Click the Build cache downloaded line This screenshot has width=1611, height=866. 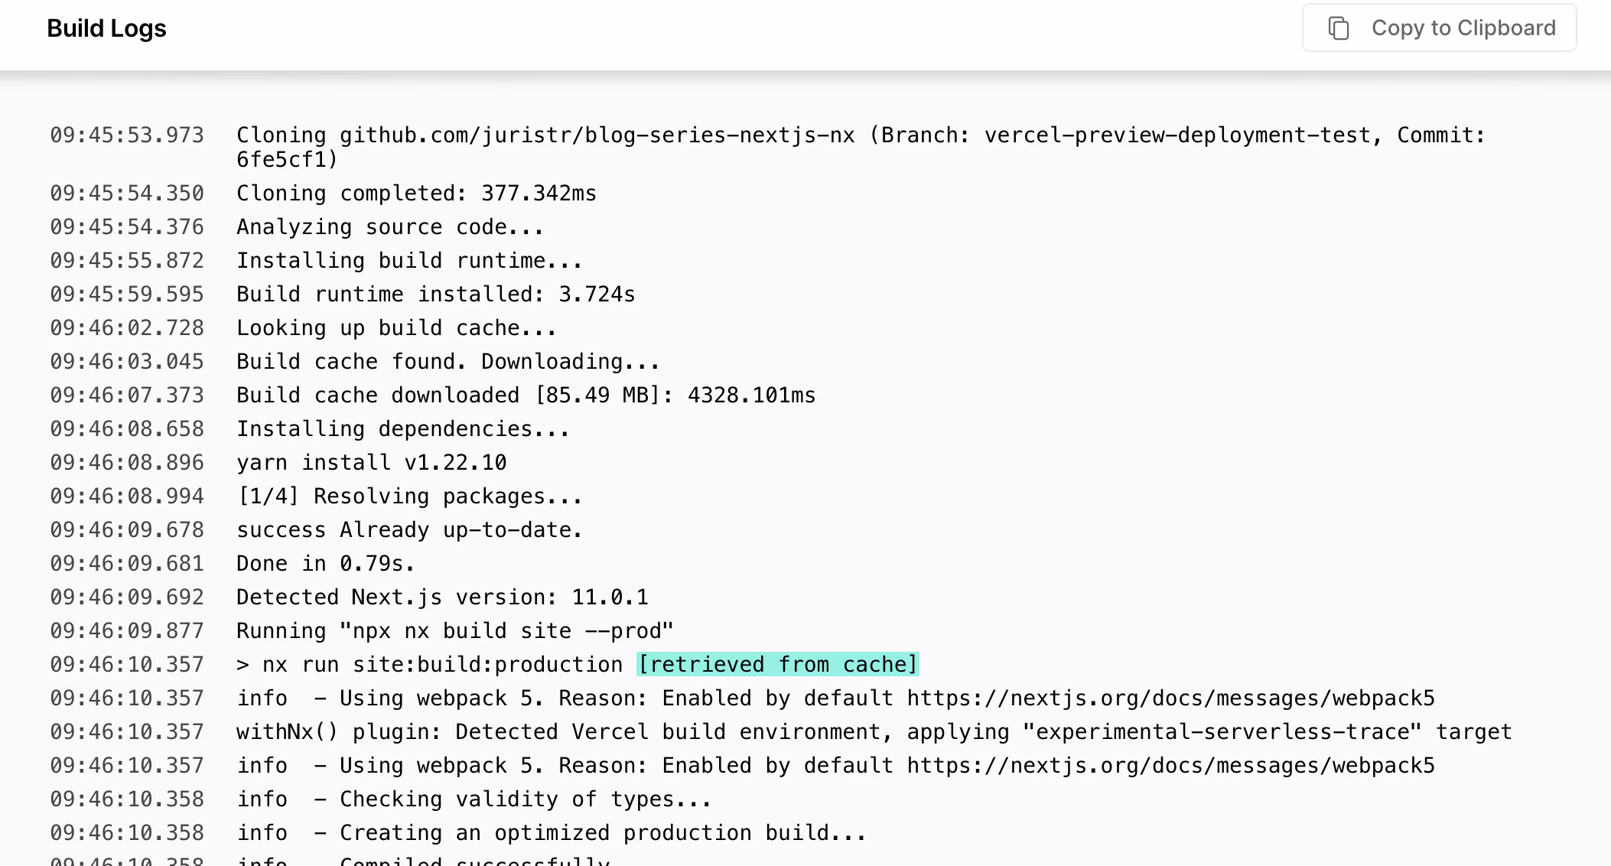(526, 395)
